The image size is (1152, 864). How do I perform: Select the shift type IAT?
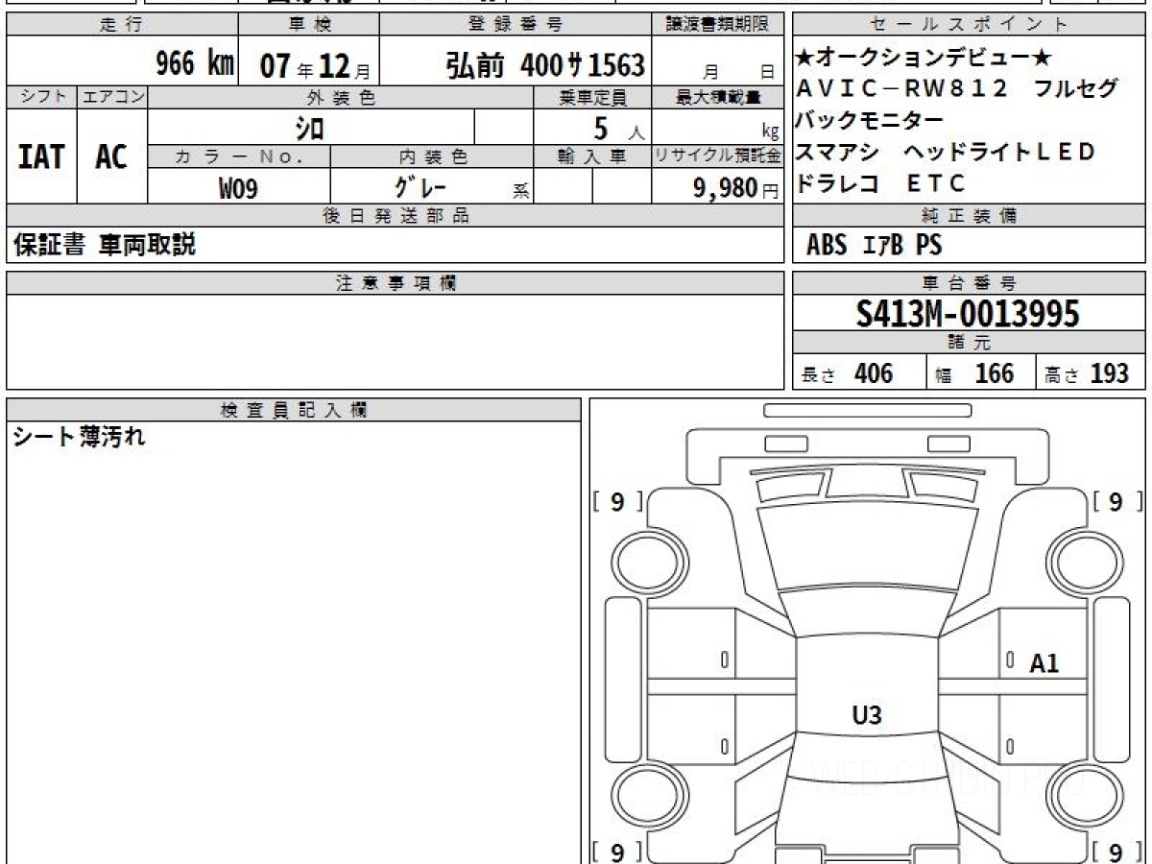[x=41, y=156]
